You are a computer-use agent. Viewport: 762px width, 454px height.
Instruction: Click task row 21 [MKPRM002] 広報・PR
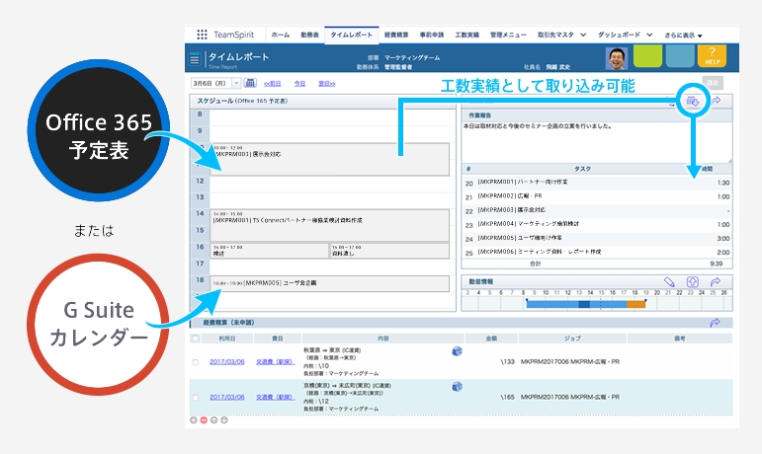pyautogui.click(x=597, y=196)
